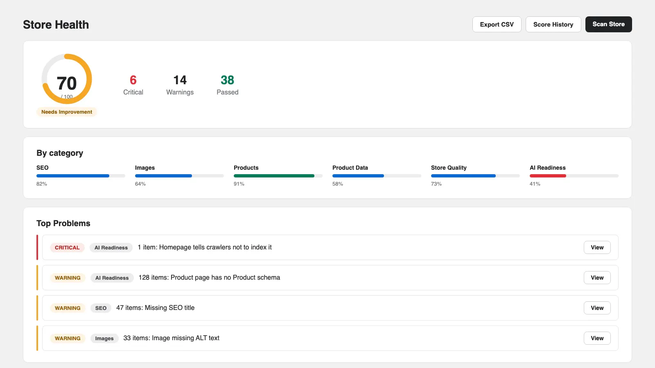View the homepage crawler indexing problem

pos(597,247)
